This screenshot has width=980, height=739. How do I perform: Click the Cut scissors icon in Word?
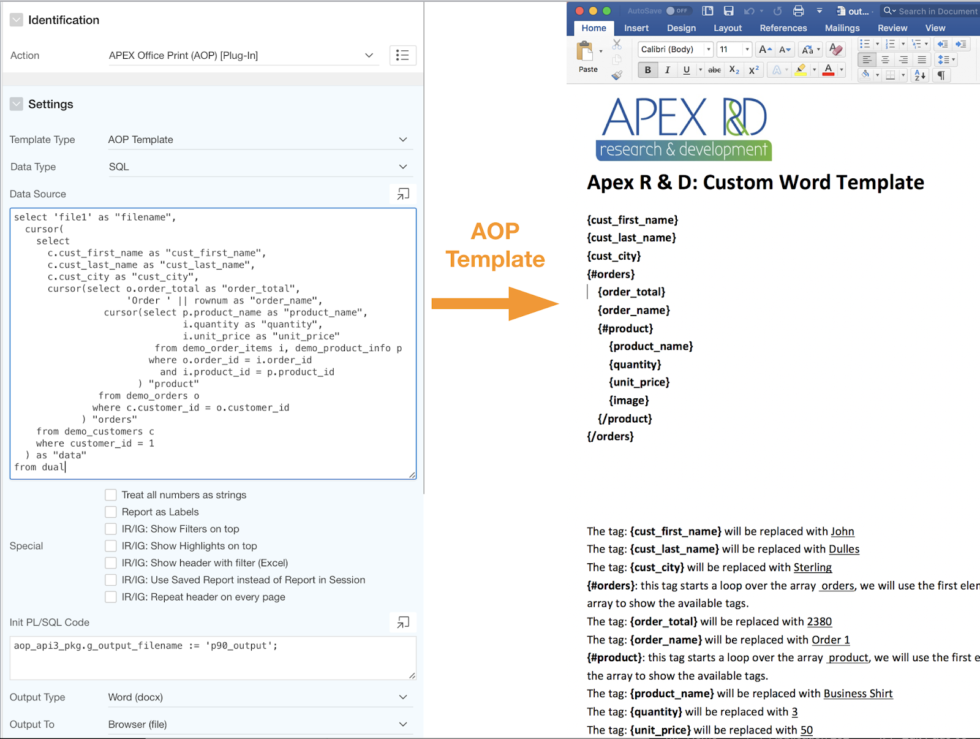tap(617, 45)
